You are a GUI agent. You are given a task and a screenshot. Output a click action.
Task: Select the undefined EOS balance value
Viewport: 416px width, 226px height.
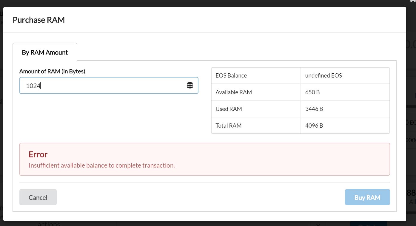323,75
